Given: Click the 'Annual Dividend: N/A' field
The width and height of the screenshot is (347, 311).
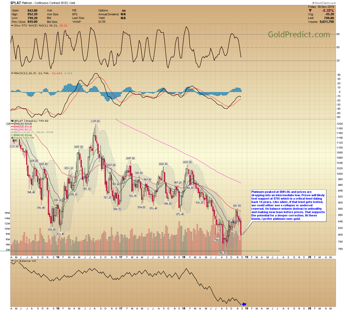Looking at the screenshot, I should pyautogui.click(x=112, y=14).
